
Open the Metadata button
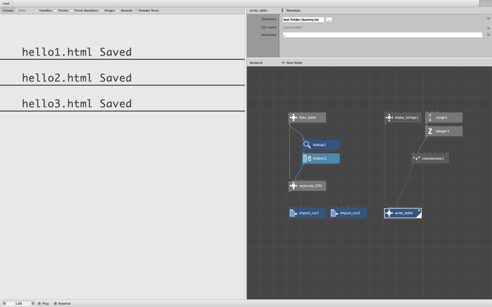291,10
